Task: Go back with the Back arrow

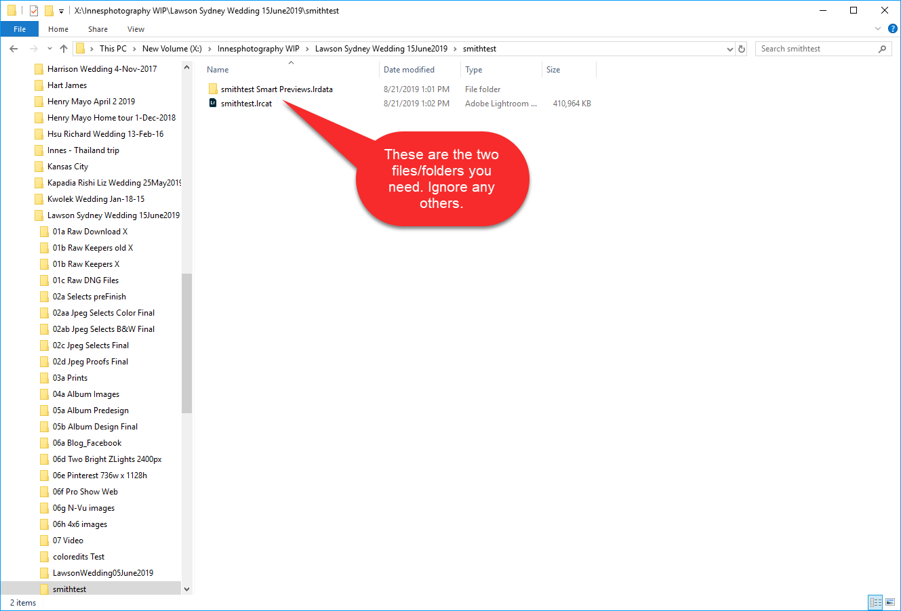Action: coord(14,49)
